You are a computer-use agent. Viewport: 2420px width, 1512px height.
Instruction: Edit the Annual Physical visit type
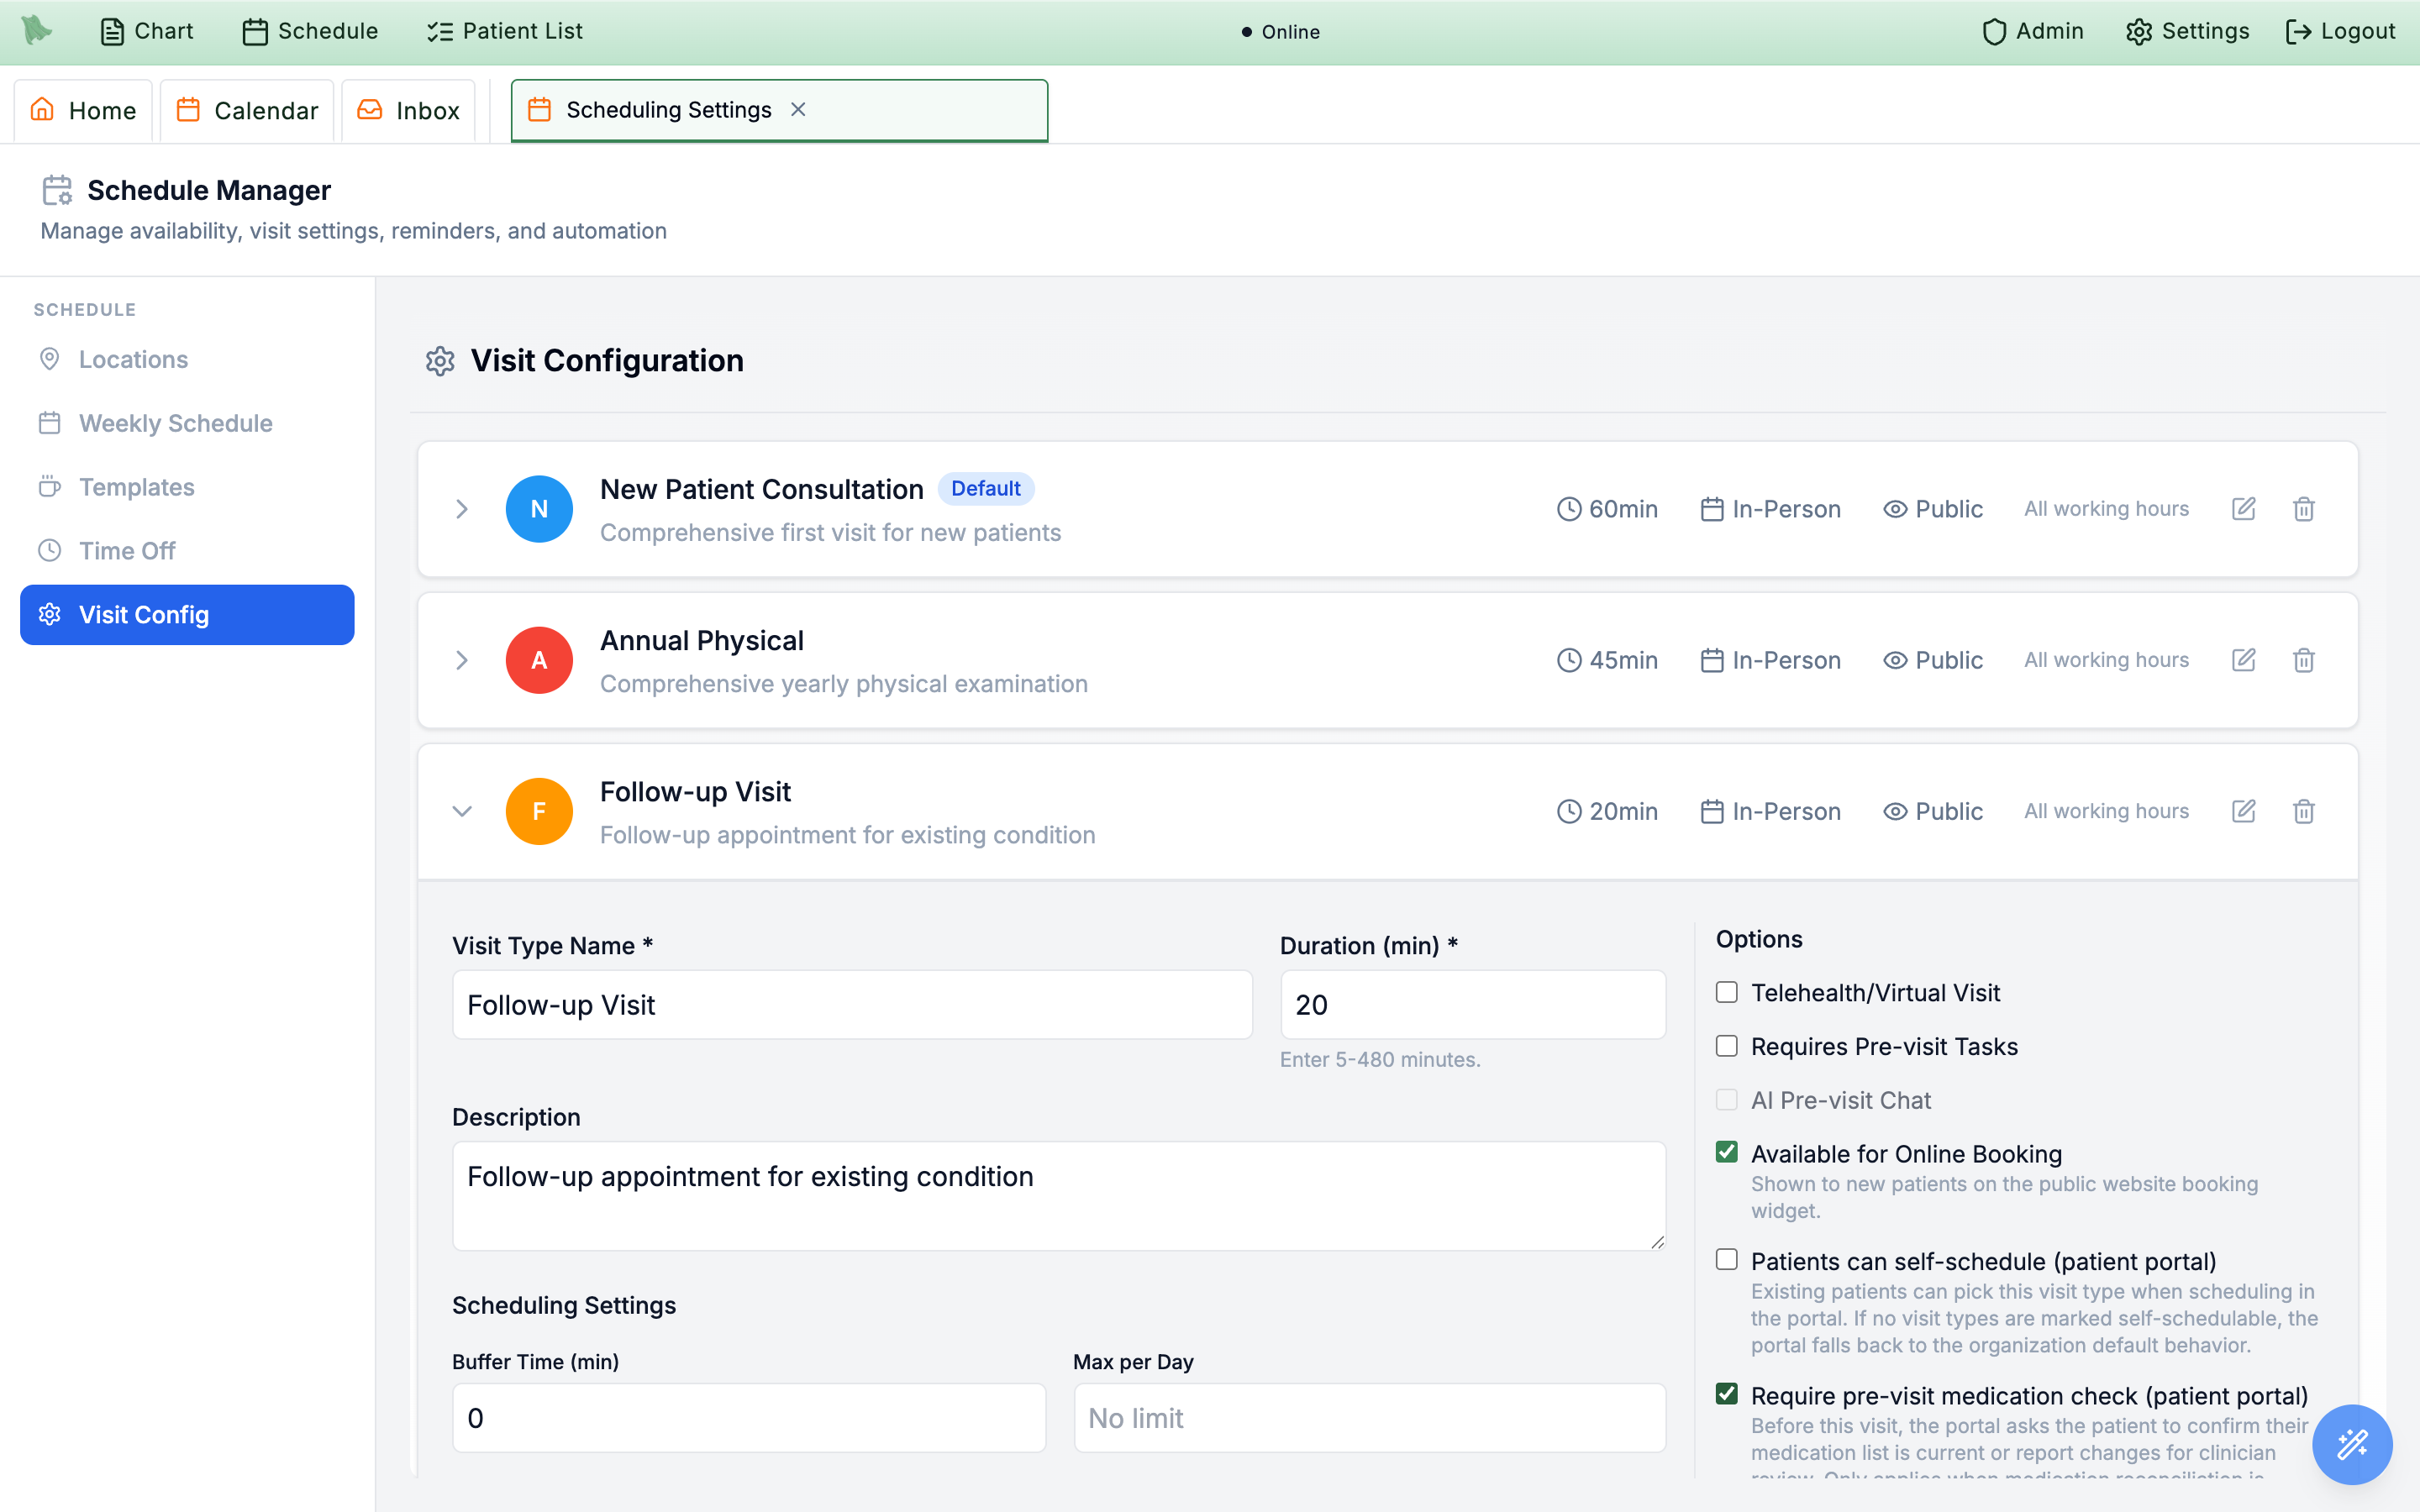pyautogui.click(x=2243, y=660)
